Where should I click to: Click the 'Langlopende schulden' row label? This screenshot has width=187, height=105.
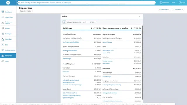point(110,81)
